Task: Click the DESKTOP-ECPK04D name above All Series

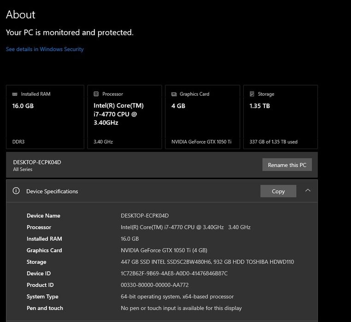Action: coord(37,162)
